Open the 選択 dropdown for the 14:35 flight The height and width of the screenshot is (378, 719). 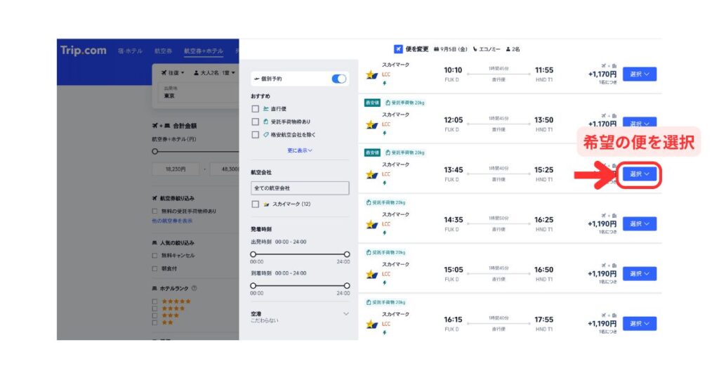pyautogui.click(x=639, y=224)
